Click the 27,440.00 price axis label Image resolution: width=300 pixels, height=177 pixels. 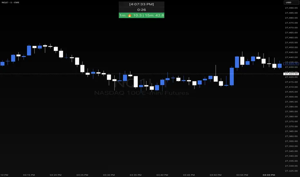pos(291,57)
